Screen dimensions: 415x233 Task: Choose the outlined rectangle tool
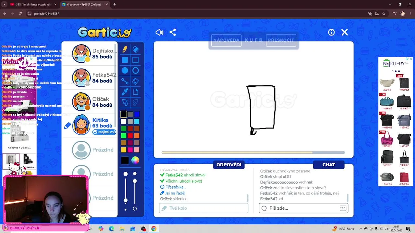136,60
